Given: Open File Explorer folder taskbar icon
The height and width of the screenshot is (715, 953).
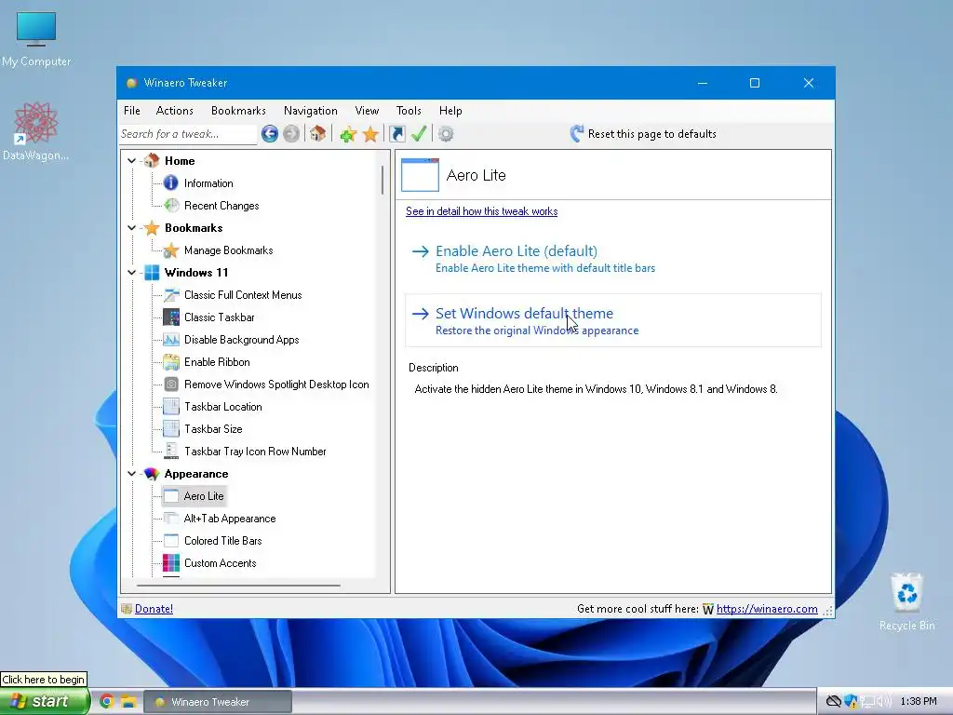Looking at the screenshot, I should click(128, 701).
